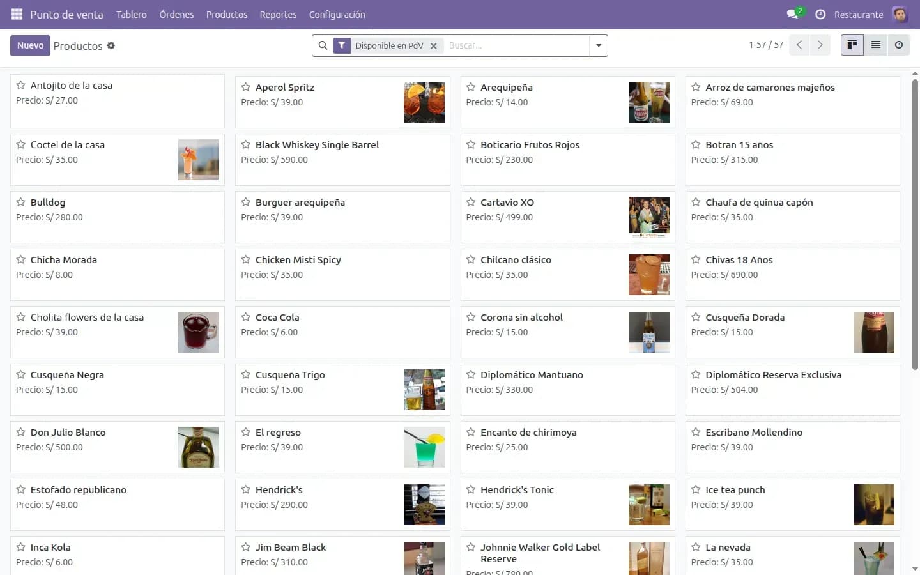Viewport: 920px width, 575px height.
Task: Open Black Whiskey Single Barrel product card
Action: click(342, 160)
